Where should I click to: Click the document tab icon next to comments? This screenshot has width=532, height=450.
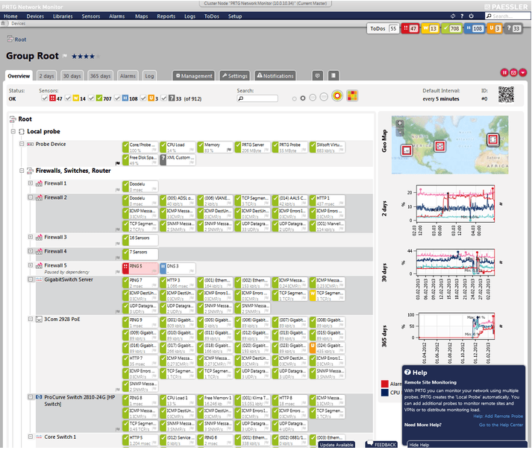coord(334,75)
